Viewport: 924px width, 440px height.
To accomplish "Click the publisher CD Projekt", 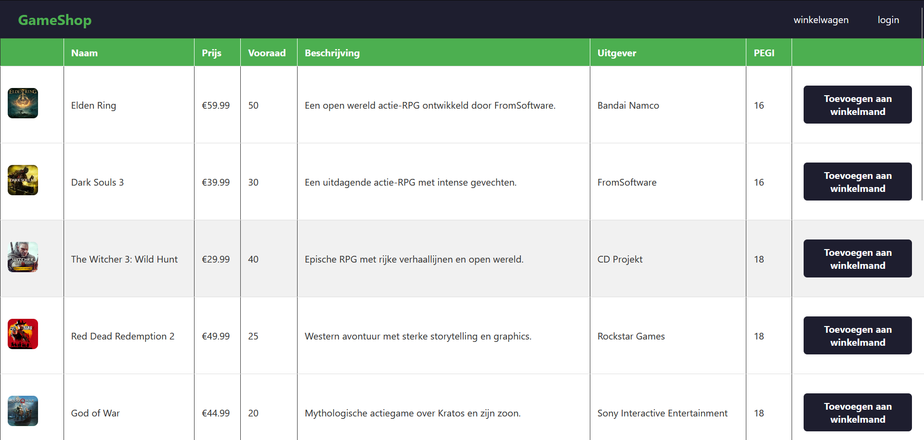I will coord(620,259).
